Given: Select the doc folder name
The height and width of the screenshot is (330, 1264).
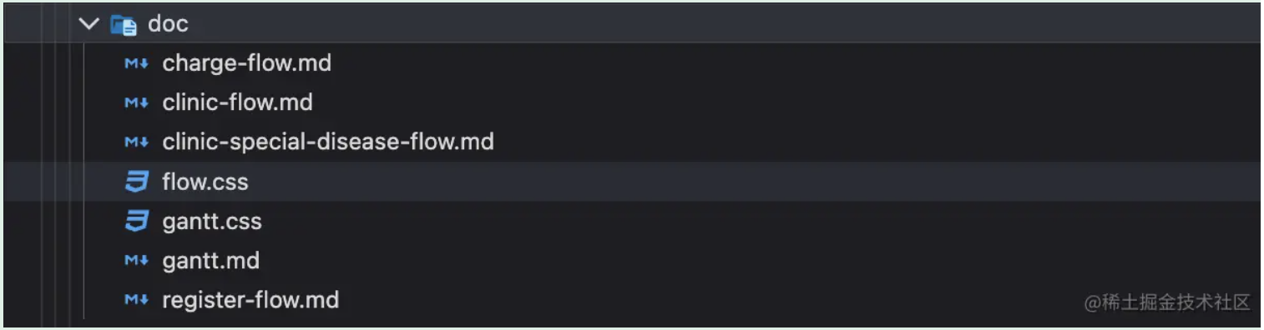Looking at the screenshot, I should (x=168, y=24).
